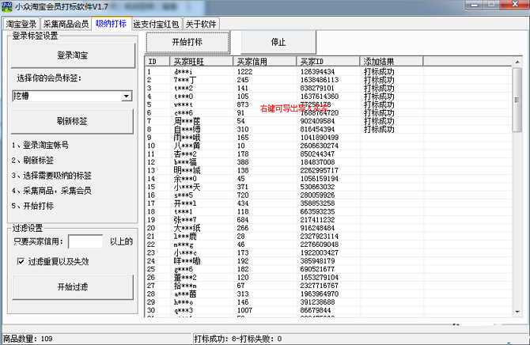This screenshot has height=345, width=530.
Task: Select row with buyer t***2
Action: (328, 88)
